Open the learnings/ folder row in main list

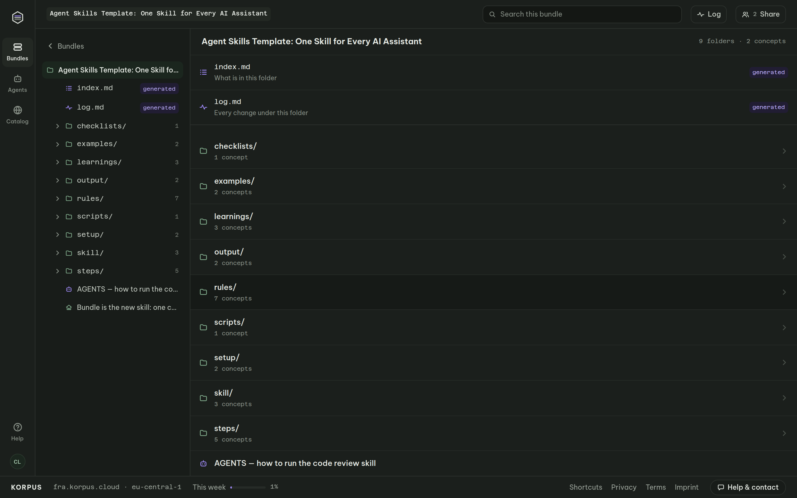493,222
